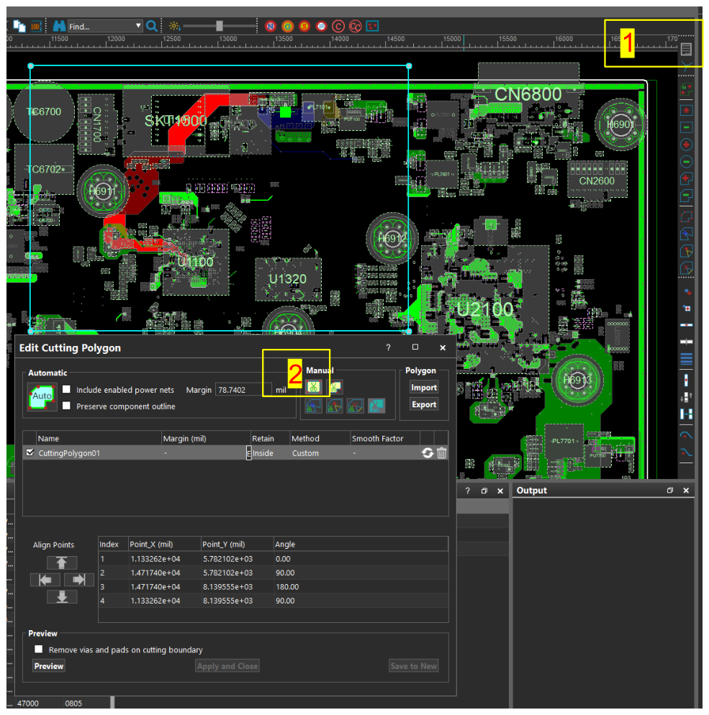Screen dimensions: 709x715
Task: Enable Preserve component outline checkbox
Action: [x=67, y=406]
